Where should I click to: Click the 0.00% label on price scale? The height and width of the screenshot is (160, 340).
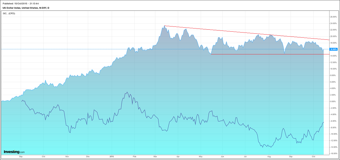(x=334, y=101)
